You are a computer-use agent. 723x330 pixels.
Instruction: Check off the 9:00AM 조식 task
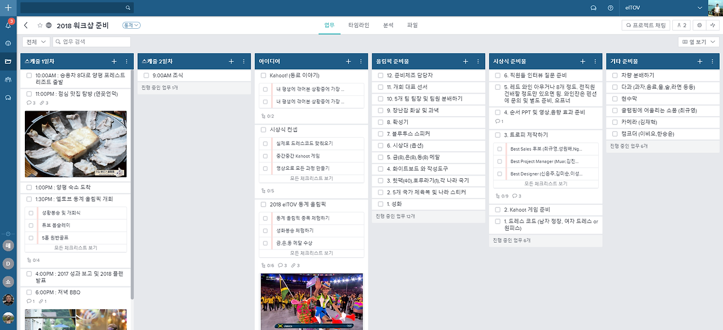click(146, 75)
